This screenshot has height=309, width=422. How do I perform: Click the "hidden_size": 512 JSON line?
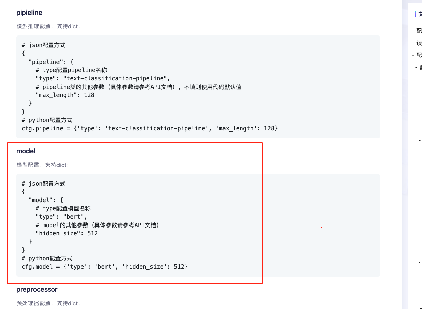pyautogui.click(x=66, y=233)
